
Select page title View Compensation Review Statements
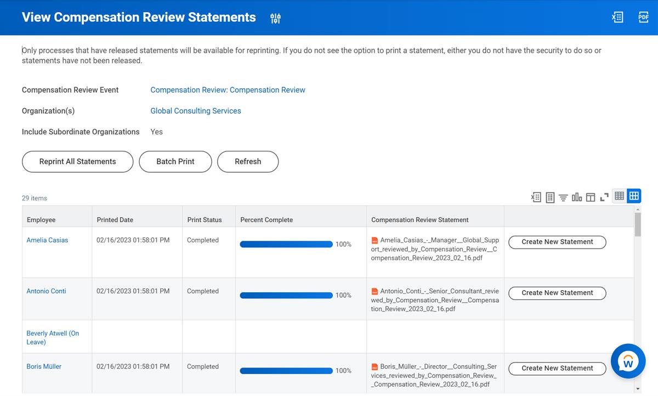click(x=139, y=18)
